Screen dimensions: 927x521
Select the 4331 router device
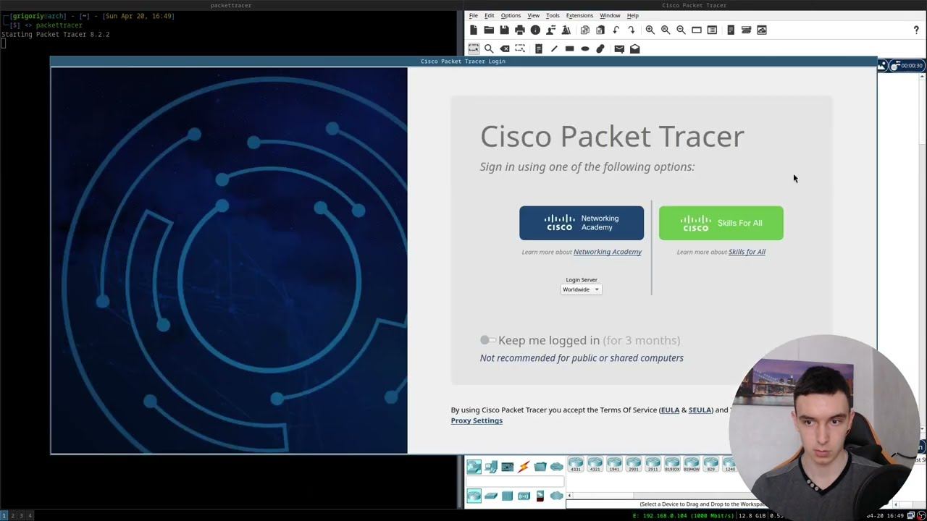(576, 465)
